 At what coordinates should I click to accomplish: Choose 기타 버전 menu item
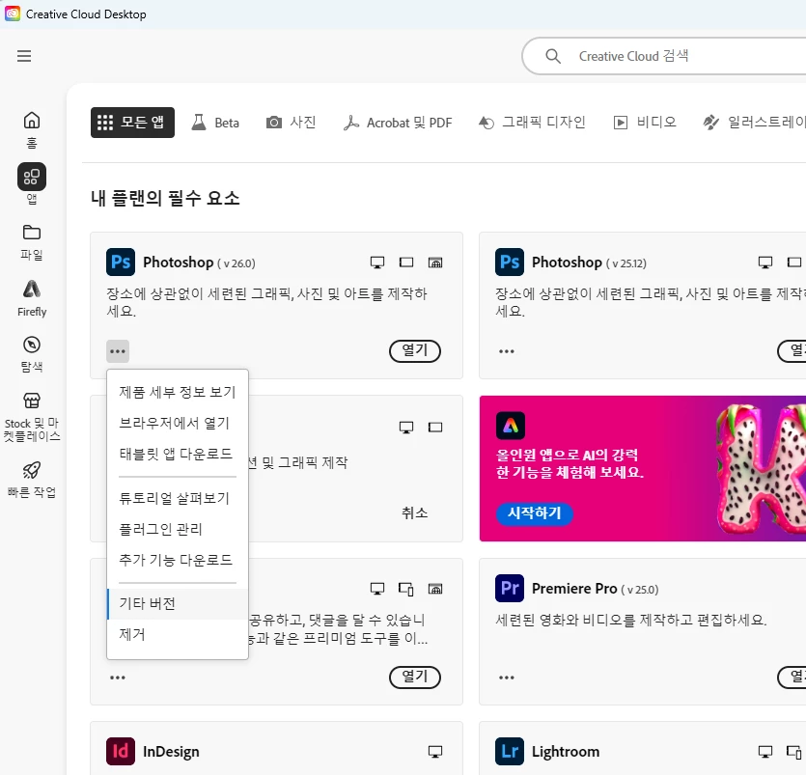click(x=178, y=604)
